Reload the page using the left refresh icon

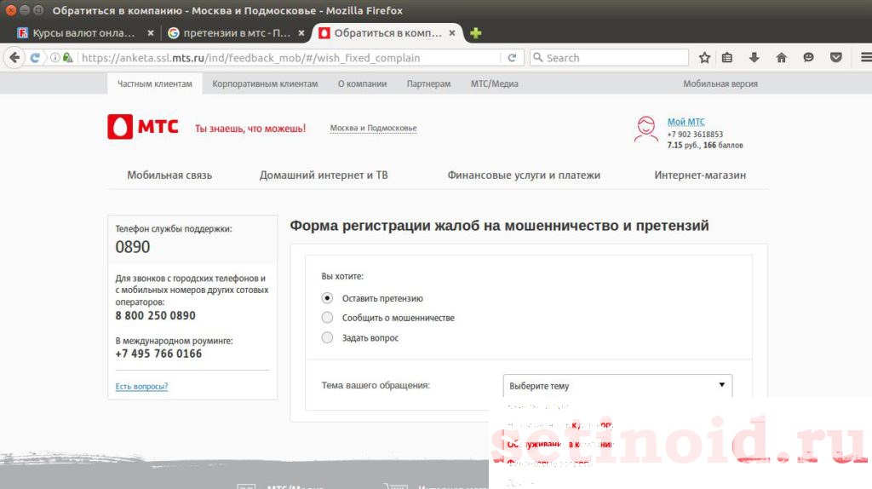tap(34, 57)
